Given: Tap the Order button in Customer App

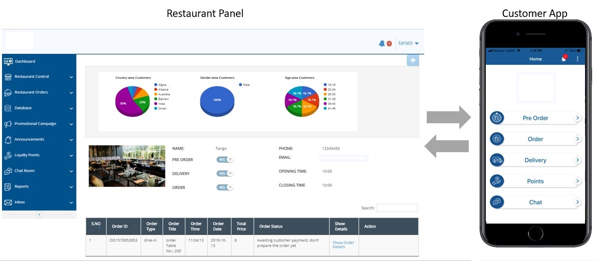Looking at the screenshot, I should (535, 139).
